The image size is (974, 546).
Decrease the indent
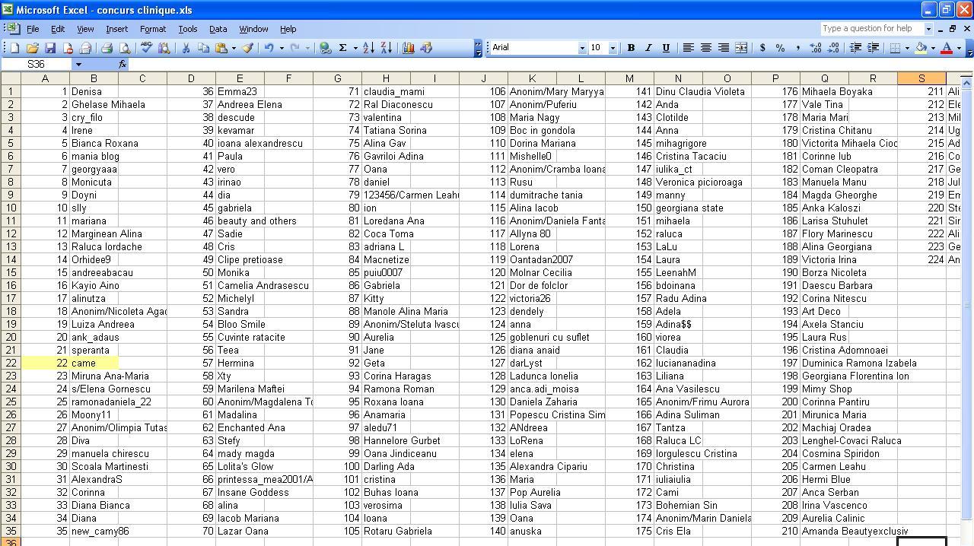[x=855, y=48]
